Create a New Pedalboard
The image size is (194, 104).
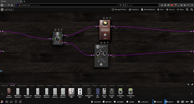[148, 10]
